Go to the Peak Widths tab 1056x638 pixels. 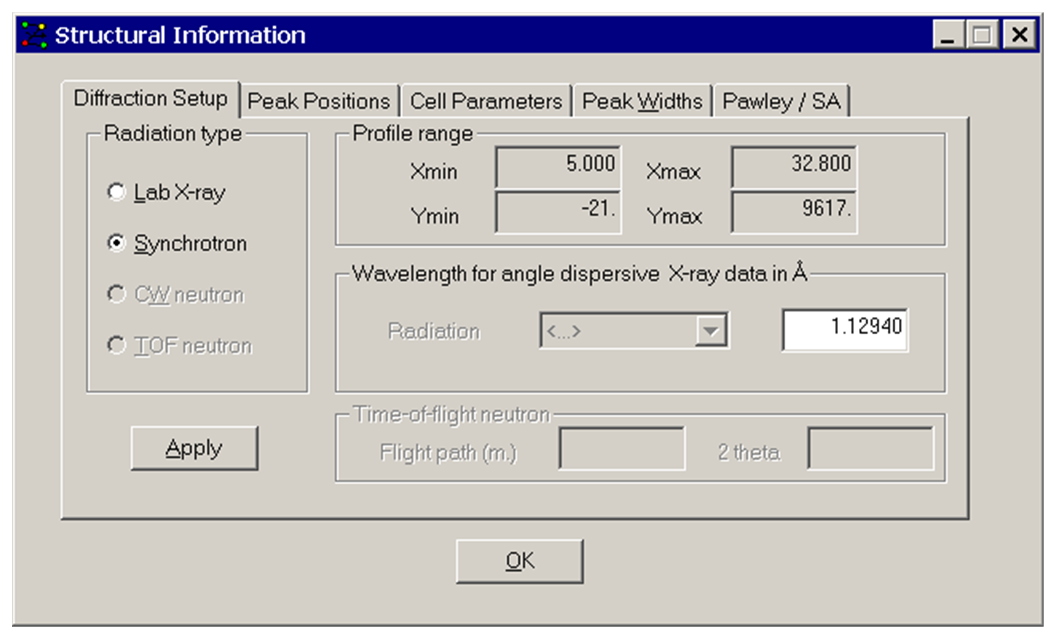coord(642,101)
